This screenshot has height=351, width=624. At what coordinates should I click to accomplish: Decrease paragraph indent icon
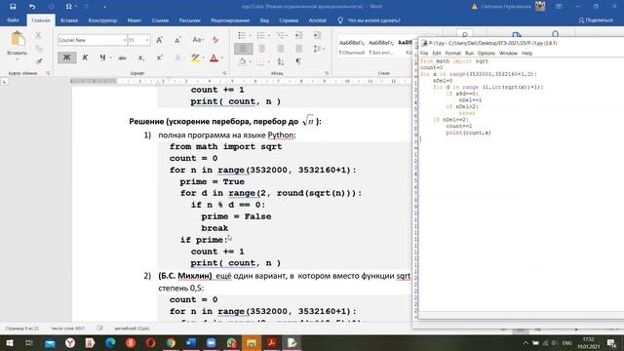click(298, 35)
